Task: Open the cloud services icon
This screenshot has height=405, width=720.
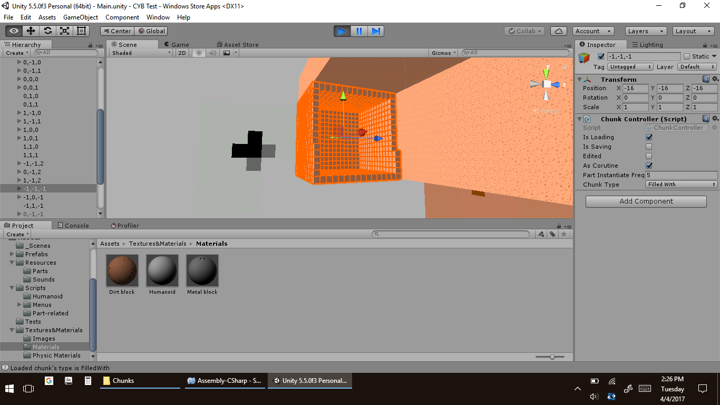Action: [x=559, y=31]
